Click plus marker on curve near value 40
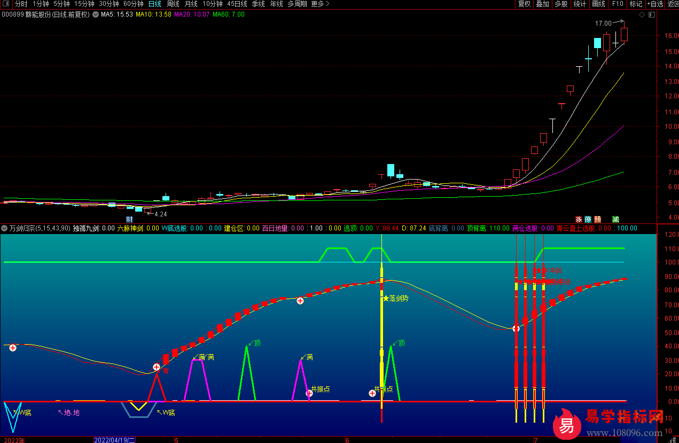The width and height of the screenshot is (679, 443). click(x=12, y=347)
